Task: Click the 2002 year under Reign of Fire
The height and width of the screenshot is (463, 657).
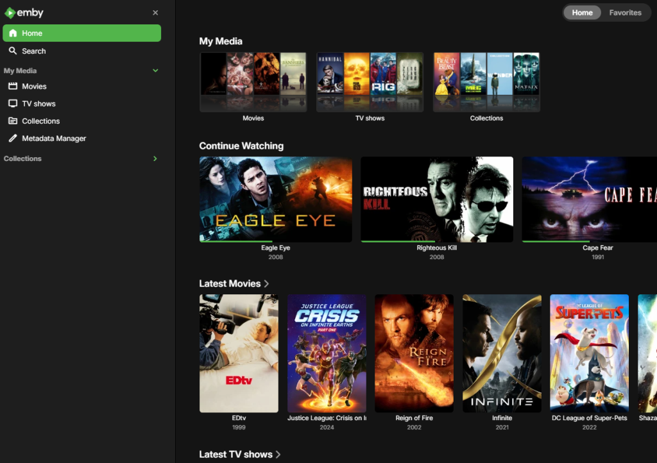Action: tap(414, 428)
